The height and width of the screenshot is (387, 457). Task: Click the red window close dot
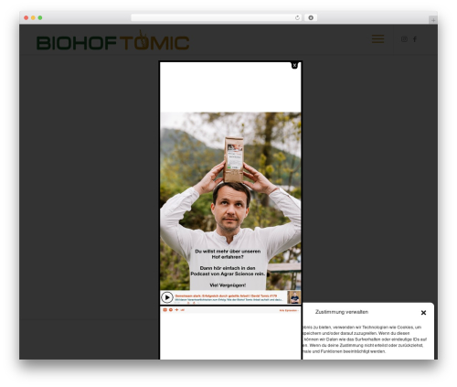click(27, 17)
